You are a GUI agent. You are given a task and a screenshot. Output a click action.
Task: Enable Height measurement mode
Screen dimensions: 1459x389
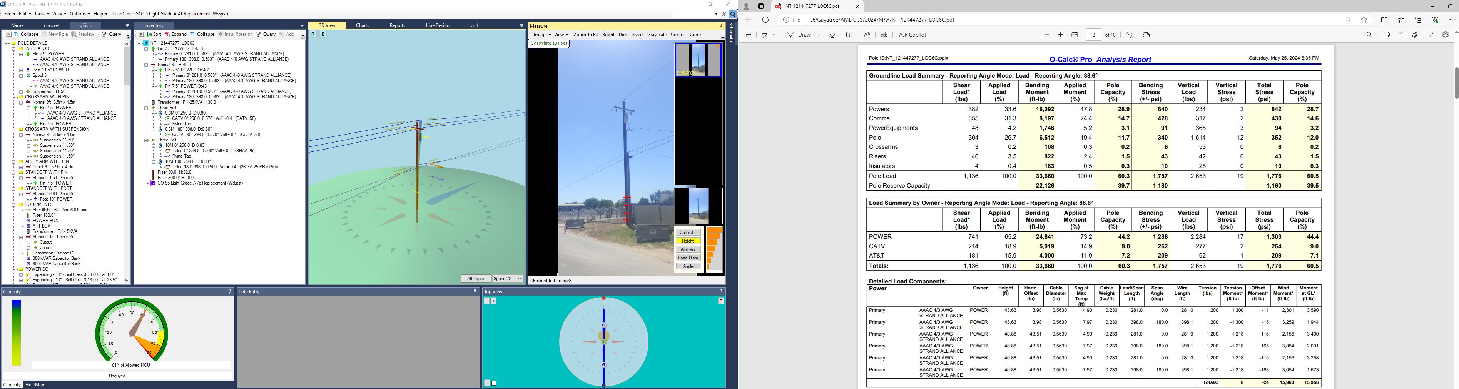pos(688,241)
